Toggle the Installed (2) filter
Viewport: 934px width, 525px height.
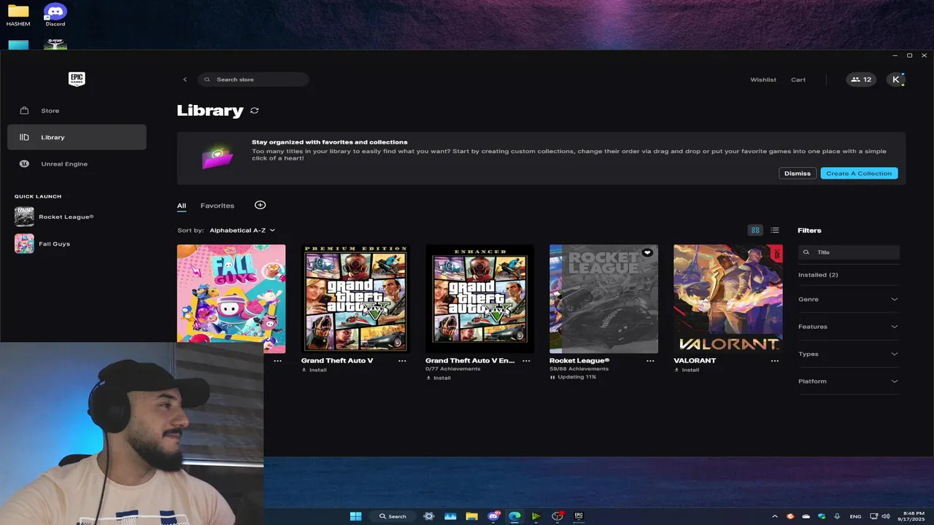tap(818, 275)
